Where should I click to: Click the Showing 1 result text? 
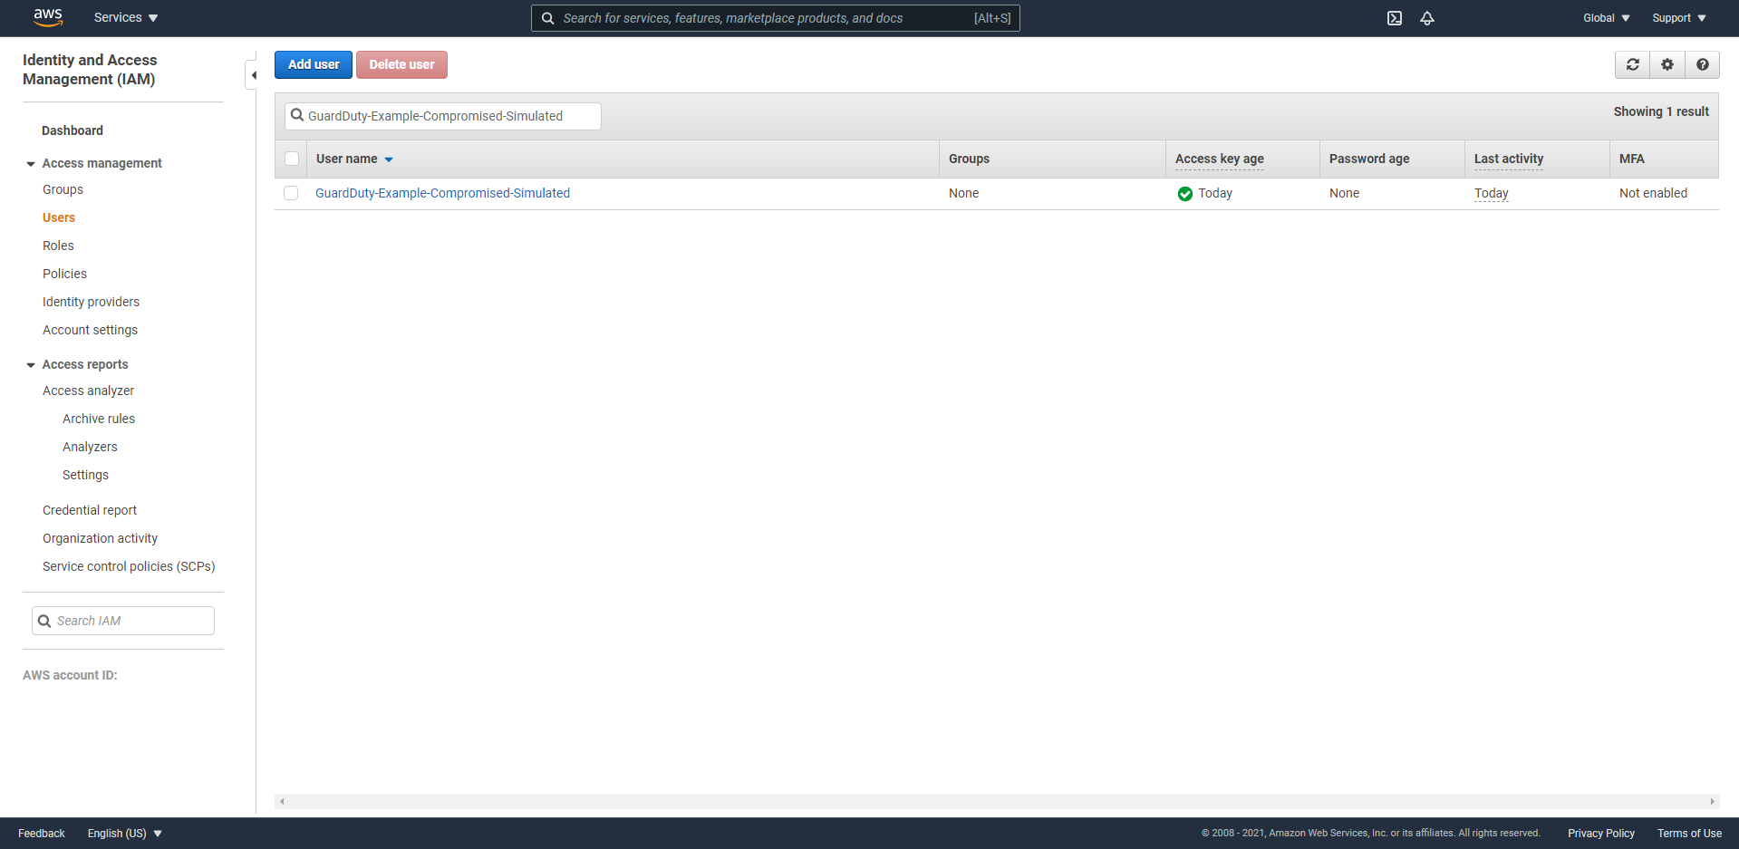(x=1661, y=111)
